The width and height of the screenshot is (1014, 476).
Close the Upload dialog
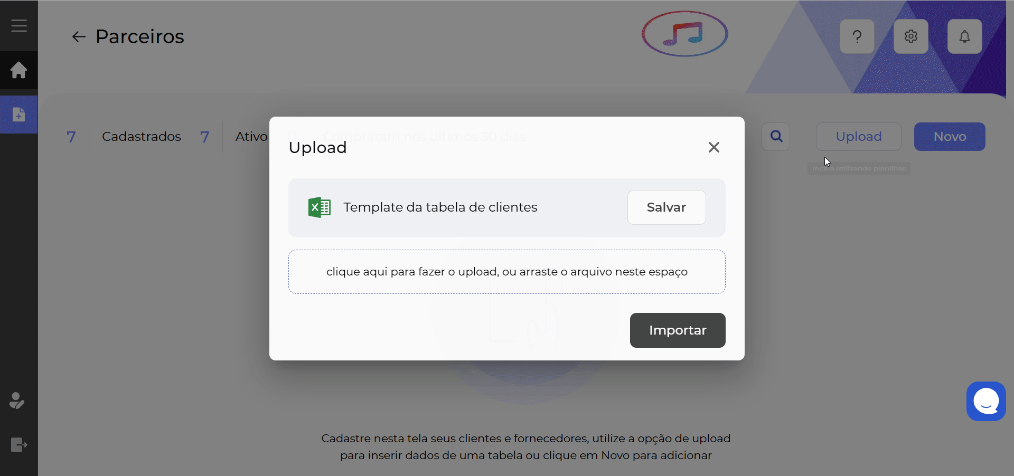point(713,147)
